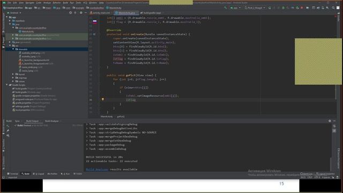This screenshot has width=343, height=193.
Task: Click the Build Analyzer link in output
Action: click(x=97, y=169)
